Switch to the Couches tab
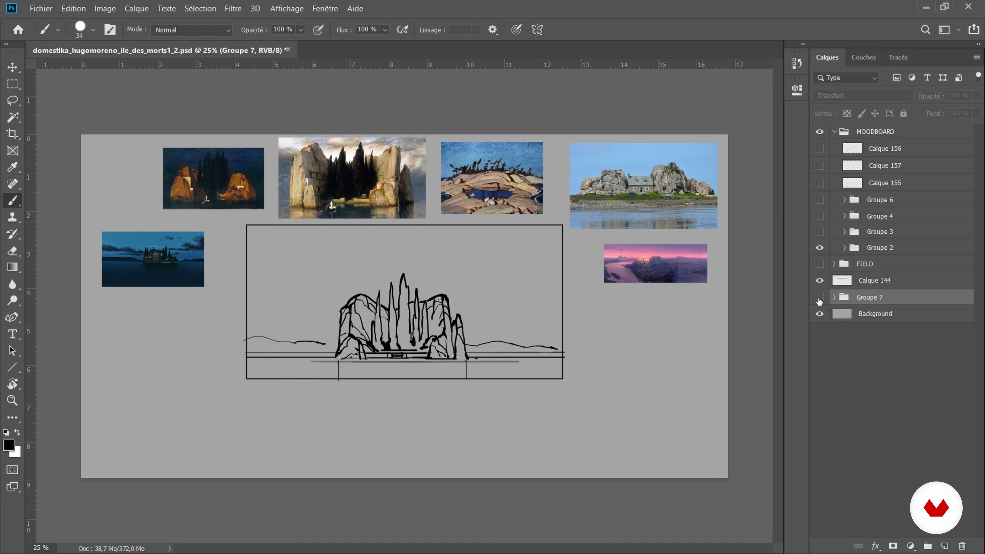The image size is (985, 554). click(863, 57)
